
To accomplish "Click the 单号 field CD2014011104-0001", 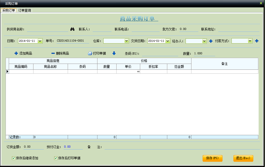I will (x=73, y=41).
